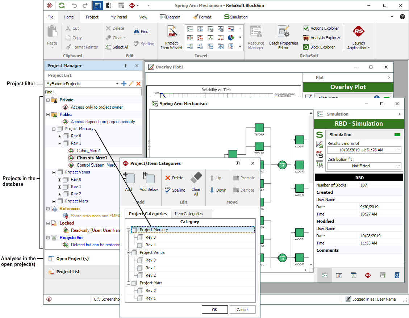Open the Actions Explorer

tap(321, 28)
